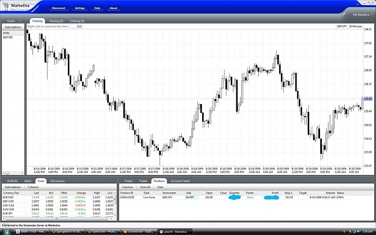Click the GBP/JPY instrument selector on the chart
This screenshot has width=376, height=235.
tap(342, 26)
